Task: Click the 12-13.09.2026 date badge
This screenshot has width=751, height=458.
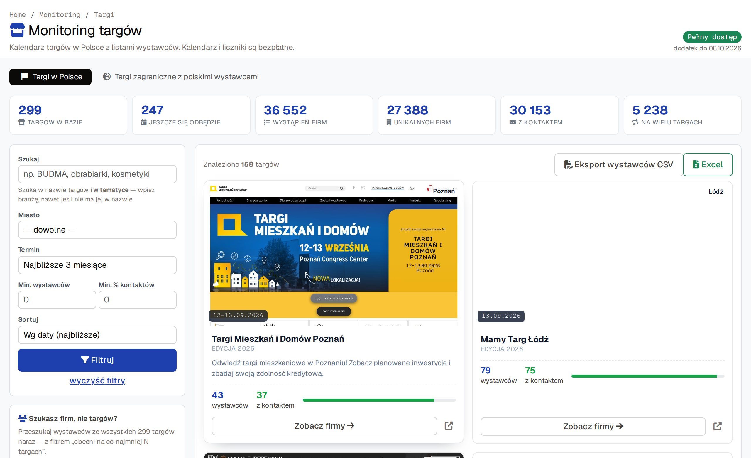Action: coord(238,315)
